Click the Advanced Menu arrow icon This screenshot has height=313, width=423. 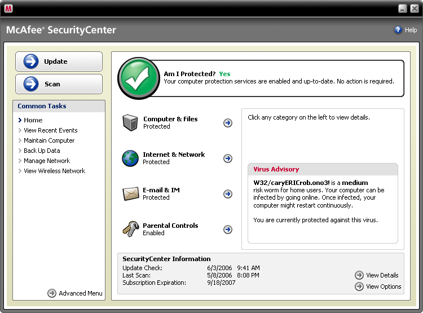click(x=52, y=293)
